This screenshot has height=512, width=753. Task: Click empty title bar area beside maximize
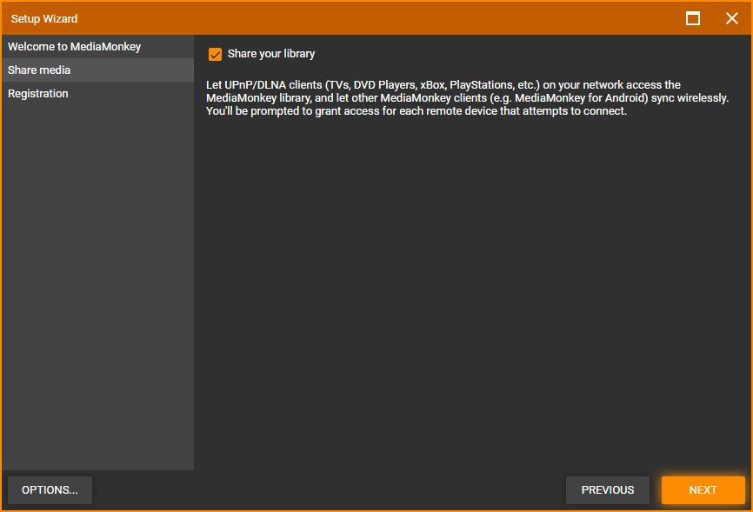(x=435, y=18)
